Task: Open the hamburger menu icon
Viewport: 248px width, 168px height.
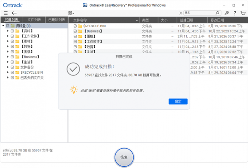Action: 6,13
